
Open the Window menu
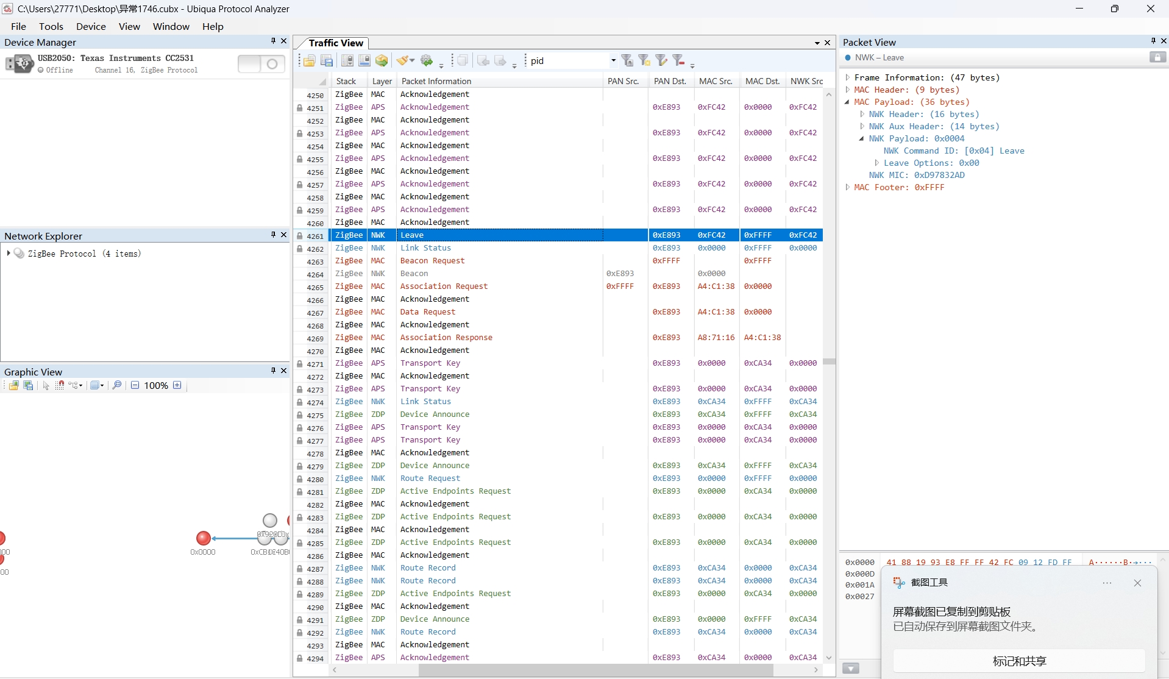[171, 26]
